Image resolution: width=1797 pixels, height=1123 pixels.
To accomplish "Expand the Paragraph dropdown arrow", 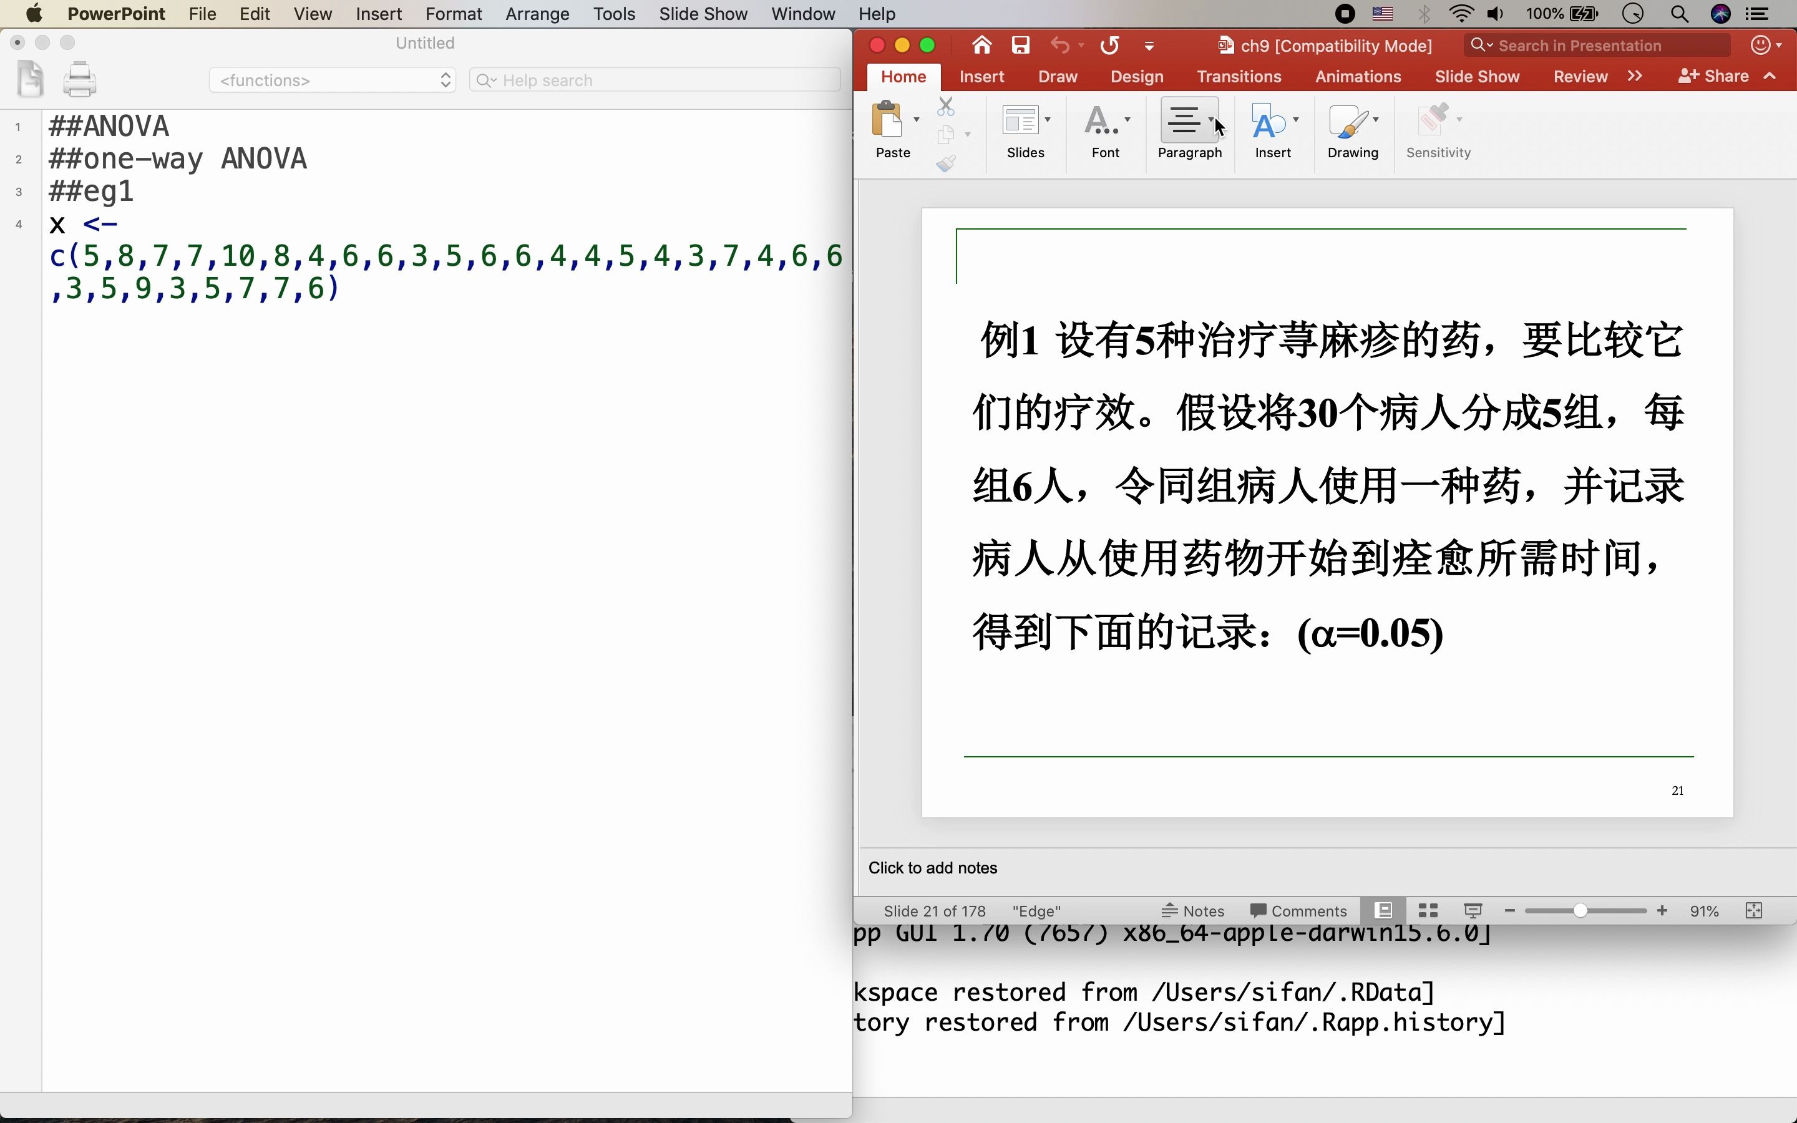I will tap(1210, 119).
